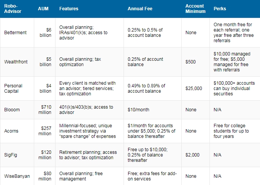Image resolution: width=260 pixels, height=185 pixels.
Task: Click the SigFig row name cell
Action: pyautogui.click(x=11, y=155)
